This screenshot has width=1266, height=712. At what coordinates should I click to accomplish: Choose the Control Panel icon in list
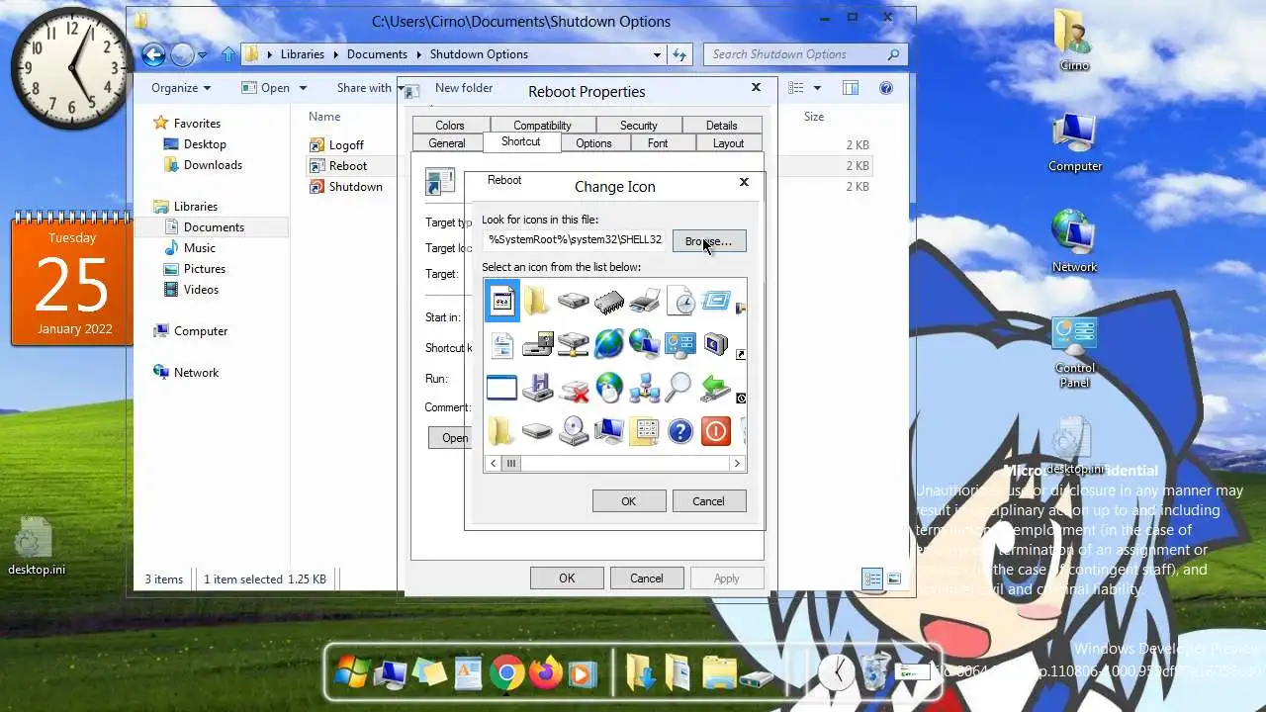click(680, 344)
